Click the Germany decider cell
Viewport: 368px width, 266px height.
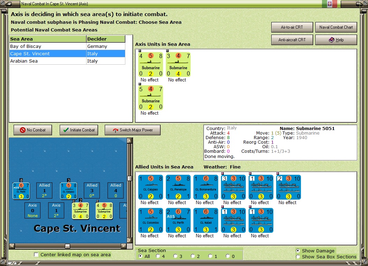(x=105, y=46)
